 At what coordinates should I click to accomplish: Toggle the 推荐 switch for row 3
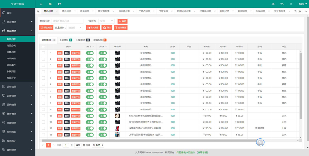(103, 65)
